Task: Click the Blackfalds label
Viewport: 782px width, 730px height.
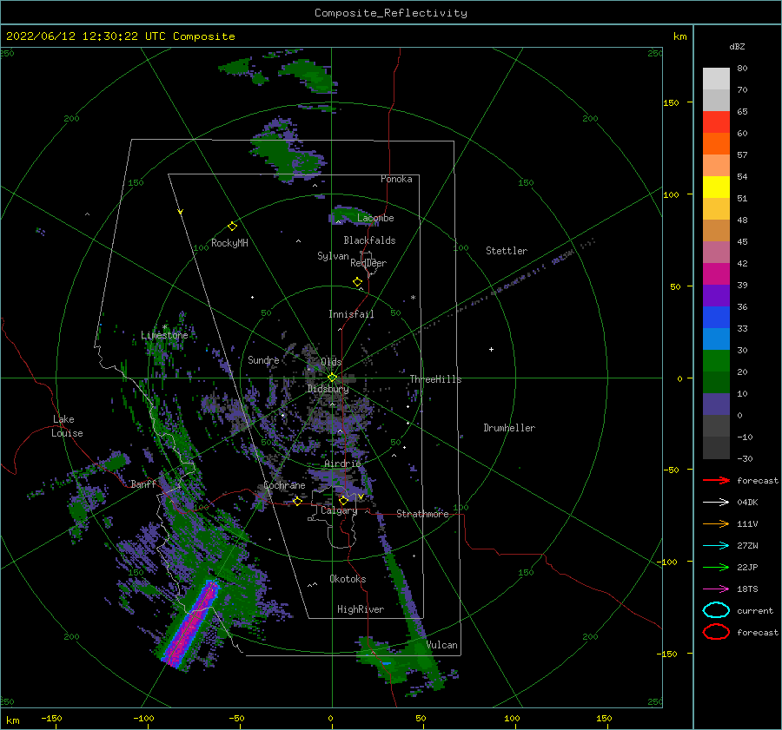Action: [x=369, y=240]
